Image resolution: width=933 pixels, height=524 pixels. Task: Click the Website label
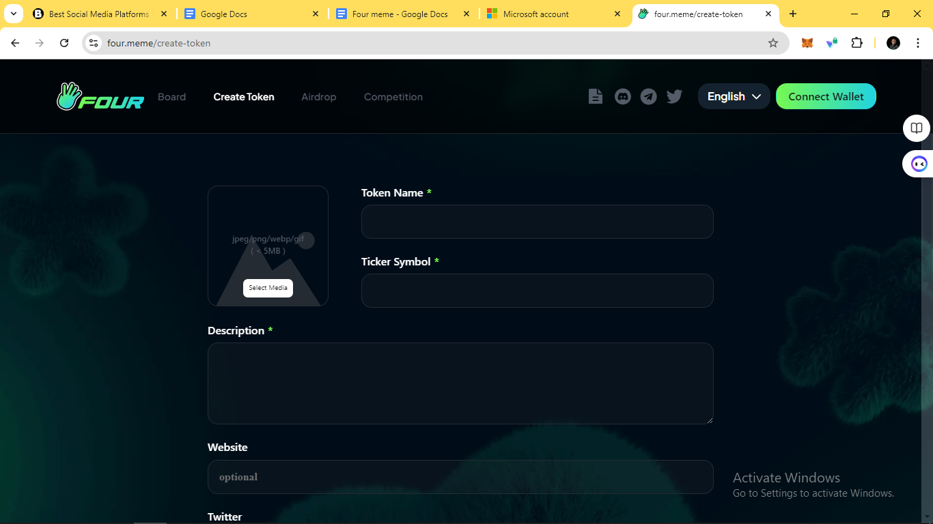pos(227,448)
